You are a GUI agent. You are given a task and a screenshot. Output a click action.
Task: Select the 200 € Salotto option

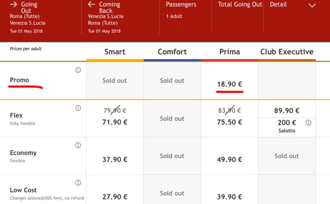click(x=287, y=125)
